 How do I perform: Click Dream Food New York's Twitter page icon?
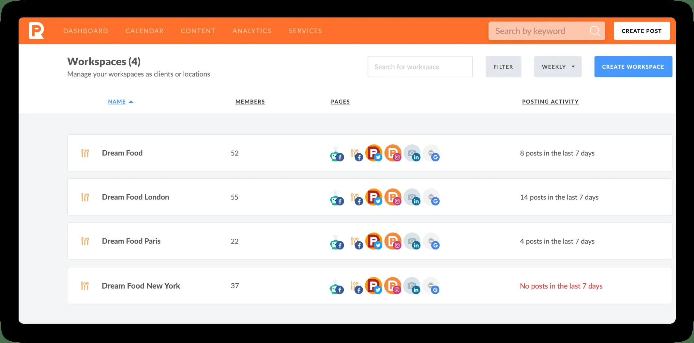click(x=374, y=286)
